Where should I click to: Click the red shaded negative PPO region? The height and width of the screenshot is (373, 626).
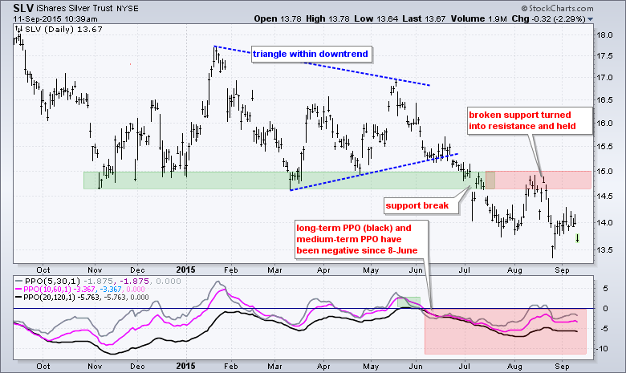tap(506, 331)
